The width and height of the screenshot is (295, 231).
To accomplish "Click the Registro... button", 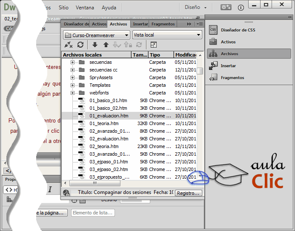I will point(188,193).
